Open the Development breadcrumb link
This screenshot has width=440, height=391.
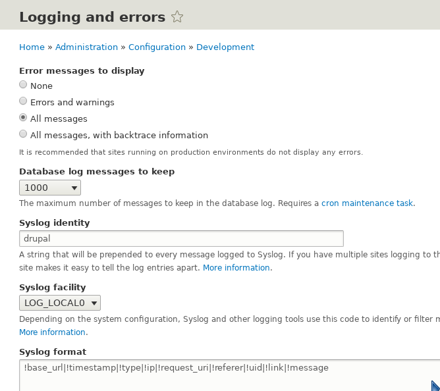[x=225, y=47]
